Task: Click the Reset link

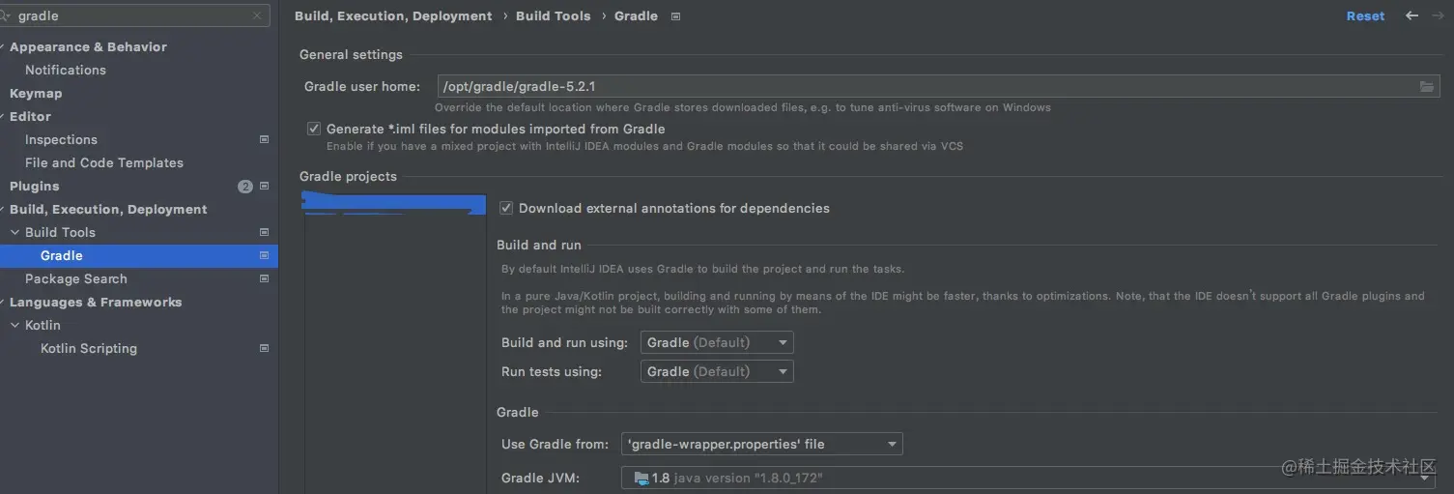Action: pyautogui.click(x=1365, y=16)
